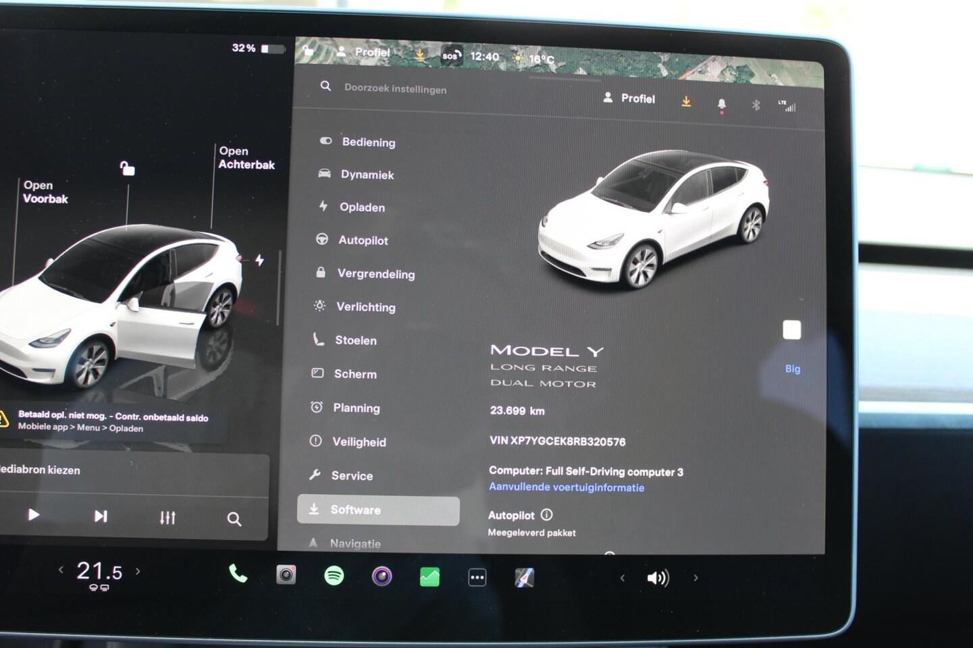The image size is (973, 648).
Task: Open the Navigatie settings menu
Action: coord(354,543)
